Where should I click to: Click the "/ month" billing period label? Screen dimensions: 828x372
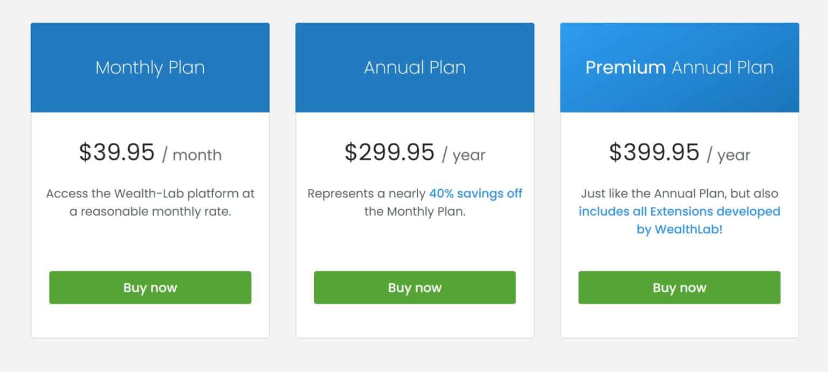click(192, 155)
